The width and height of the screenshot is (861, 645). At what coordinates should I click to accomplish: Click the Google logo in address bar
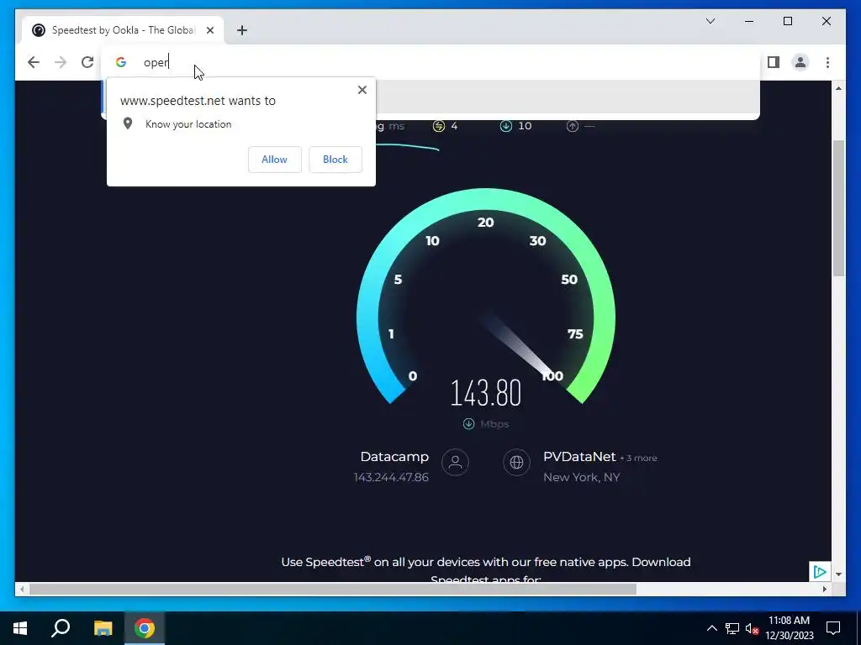tap(121, 62)
